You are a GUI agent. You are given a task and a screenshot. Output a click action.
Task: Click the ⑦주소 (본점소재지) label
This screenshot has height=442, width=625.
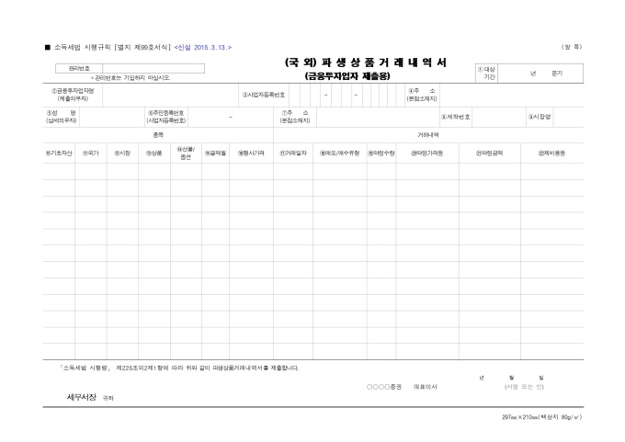295,117
